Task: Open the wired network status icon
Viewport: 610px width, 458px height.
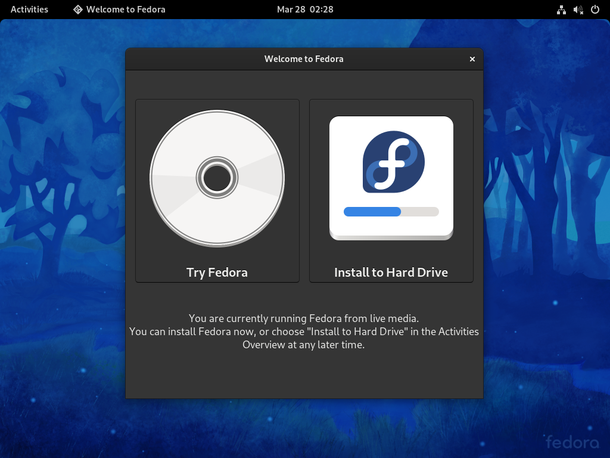Action: coord(561,10)
